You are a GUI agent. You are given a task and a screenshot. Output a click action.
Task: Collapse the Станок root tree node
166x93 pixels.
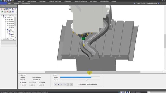pyautogui.click(x=2, y=16)
